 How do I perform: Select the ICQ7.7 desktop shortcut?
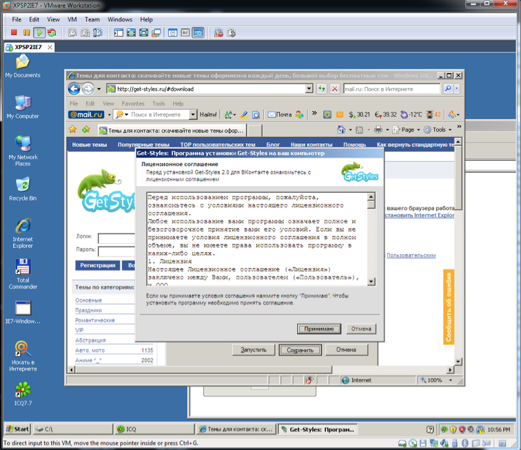click(x=23, y=393)
